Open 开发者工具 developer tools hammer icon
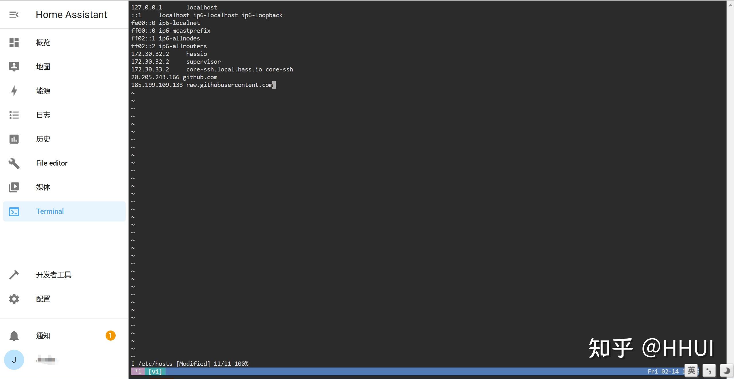The width and height of the screenshot is (734, 379). 14,275
